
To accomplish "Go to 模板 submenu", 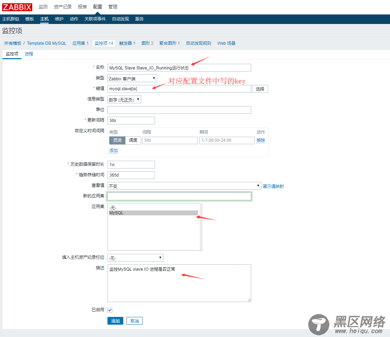I will 30,19.
